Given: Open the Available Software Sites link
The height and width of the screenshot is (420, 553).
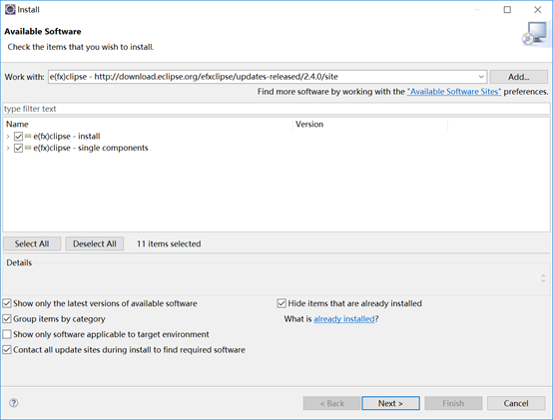Looking at the screenshot, I should click(x=454, y=92).
